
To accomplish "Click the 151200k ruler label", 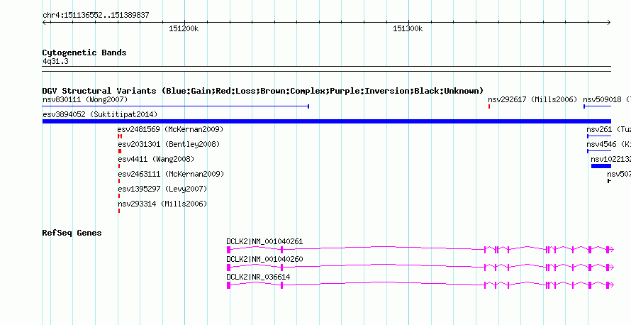I will click(x=184, y=28).
